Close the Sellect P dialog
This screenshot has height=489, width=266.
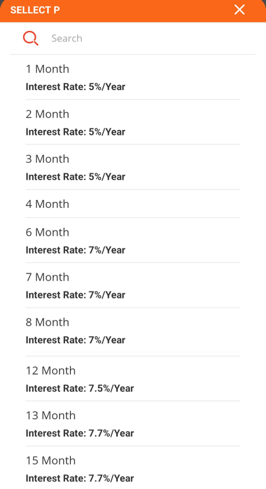click(x=240, y=9)
